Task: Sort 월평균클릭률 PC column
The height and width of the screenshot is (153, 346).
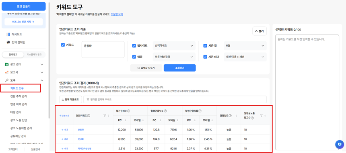Action: click(195, 120)
